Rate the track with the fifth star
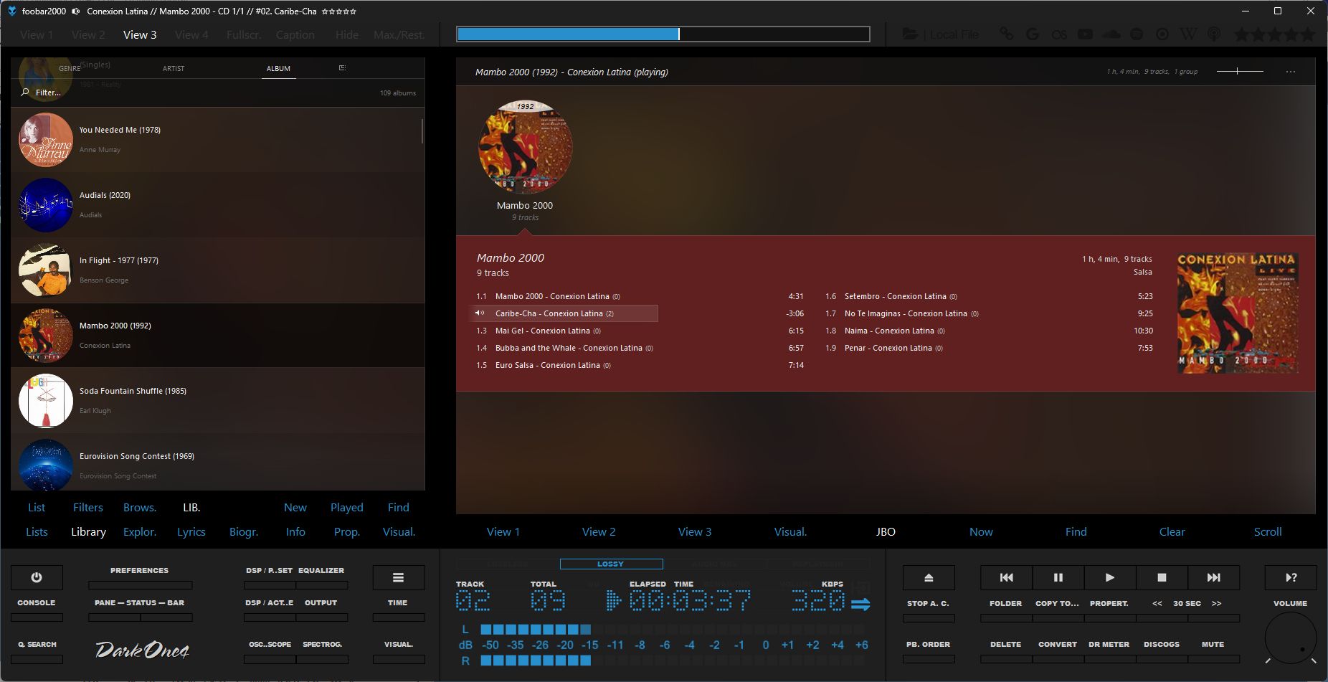 coord(1308,34)
